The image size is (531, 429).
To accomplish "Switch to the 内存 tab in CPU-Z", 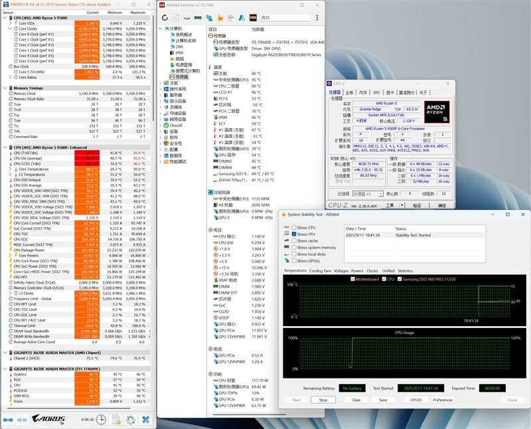I will [x=362, y=92].
